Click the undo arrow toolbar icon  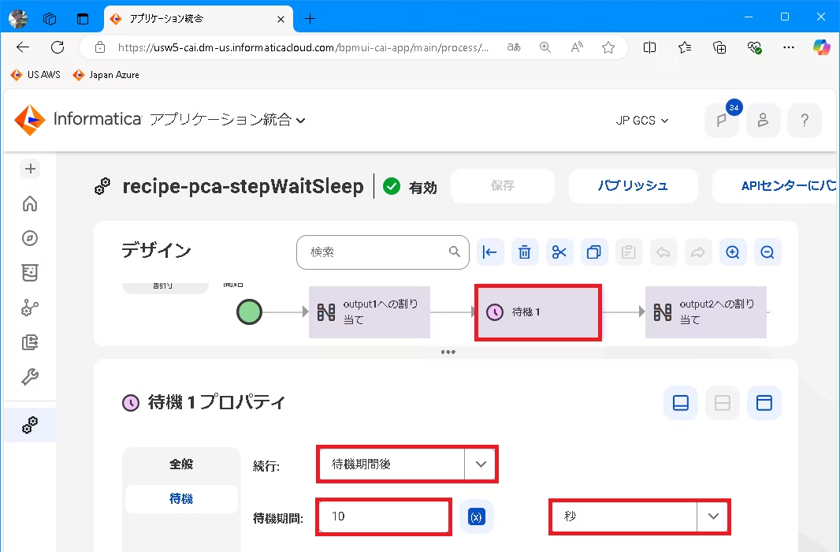click(x=663, y=252)
